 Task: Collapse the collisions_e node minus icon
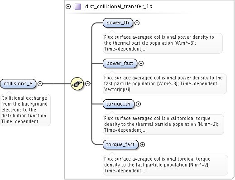(40, 83)
